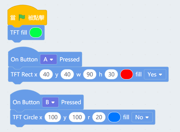Open the red TFT Rect color swatch
The width and height of the screenshot is (180, 132).
[127, 74]
